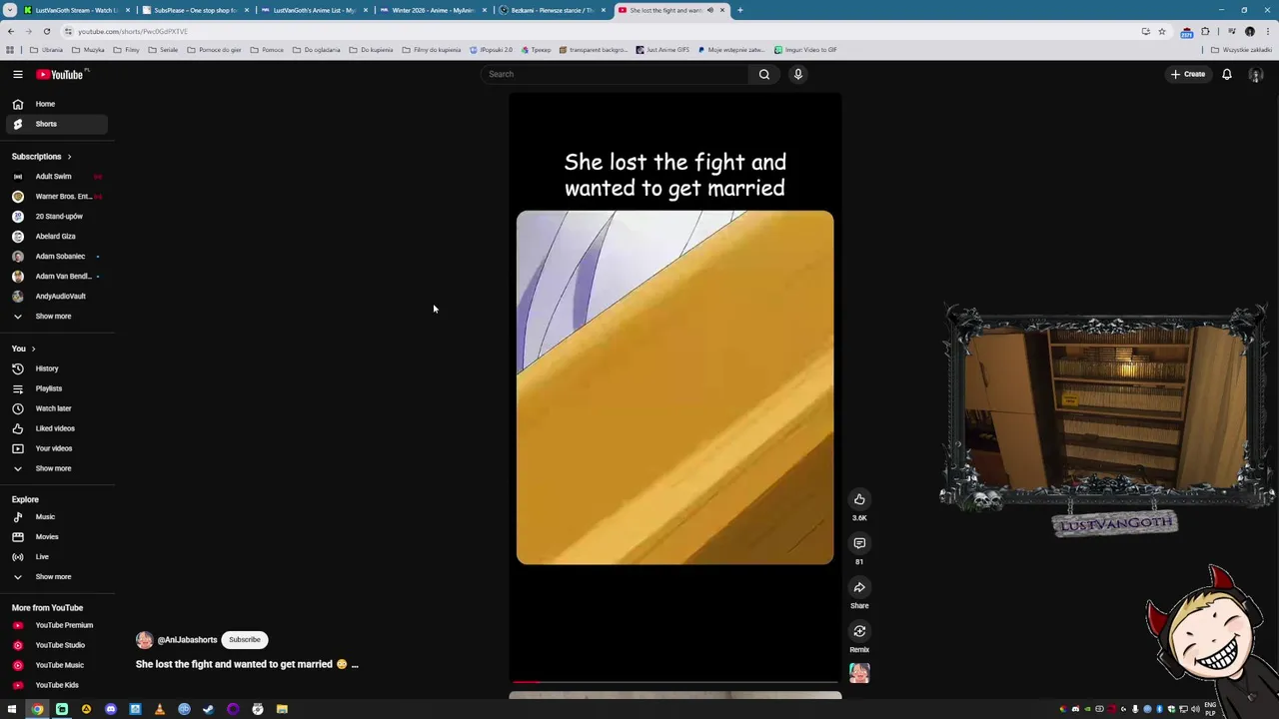Viewport: 1279px width, 719px height.
Task: Open Liked videos list
Action: coord(55,428)
